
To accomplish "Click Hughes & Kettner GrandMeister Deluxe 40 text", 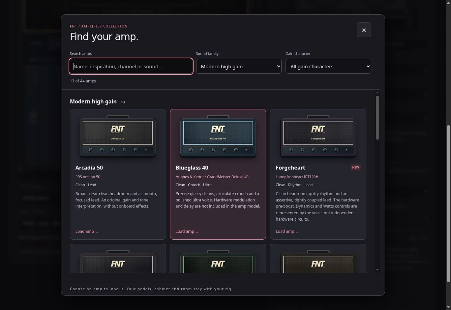I will point(212,177).
